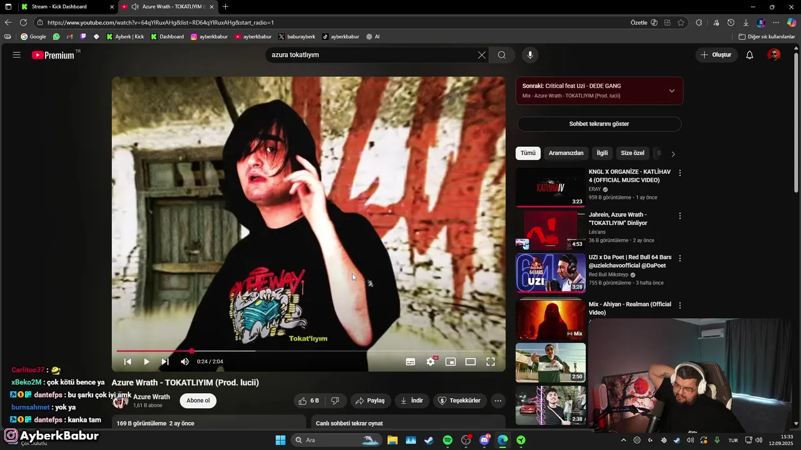Open the Azure Wrath channel name

151,397
